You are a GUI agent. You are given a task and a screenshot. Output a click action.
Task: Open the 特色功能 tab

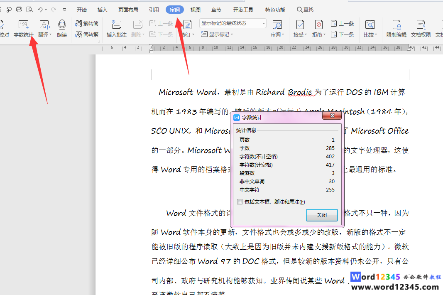pos(275,10)
